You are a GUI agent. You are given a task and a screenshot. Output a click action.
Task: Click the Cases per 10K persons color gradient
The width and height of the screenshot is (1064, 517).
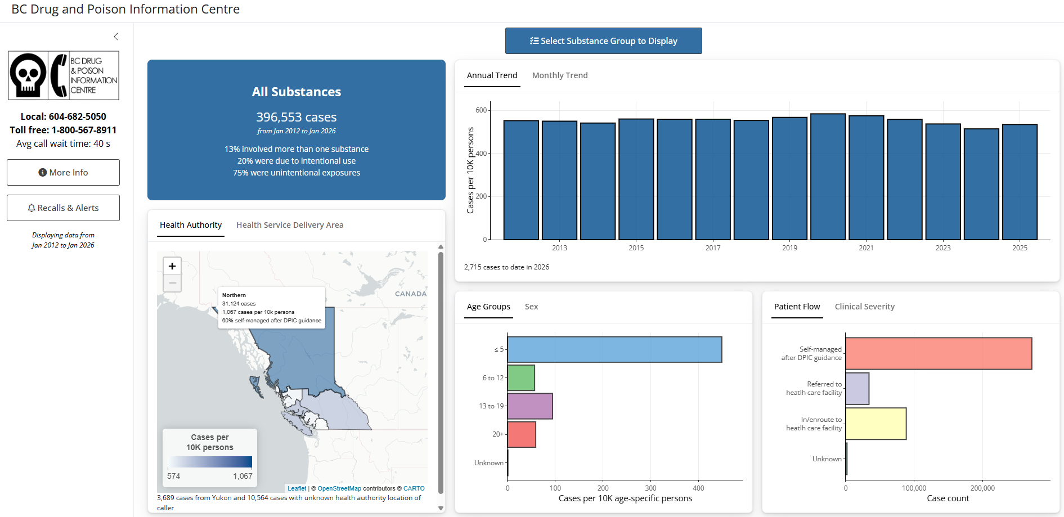[x=210, y=462]
